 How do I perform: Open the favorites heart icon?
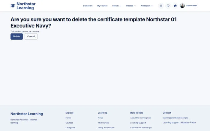pyautogui.click(x=168, y=6)
